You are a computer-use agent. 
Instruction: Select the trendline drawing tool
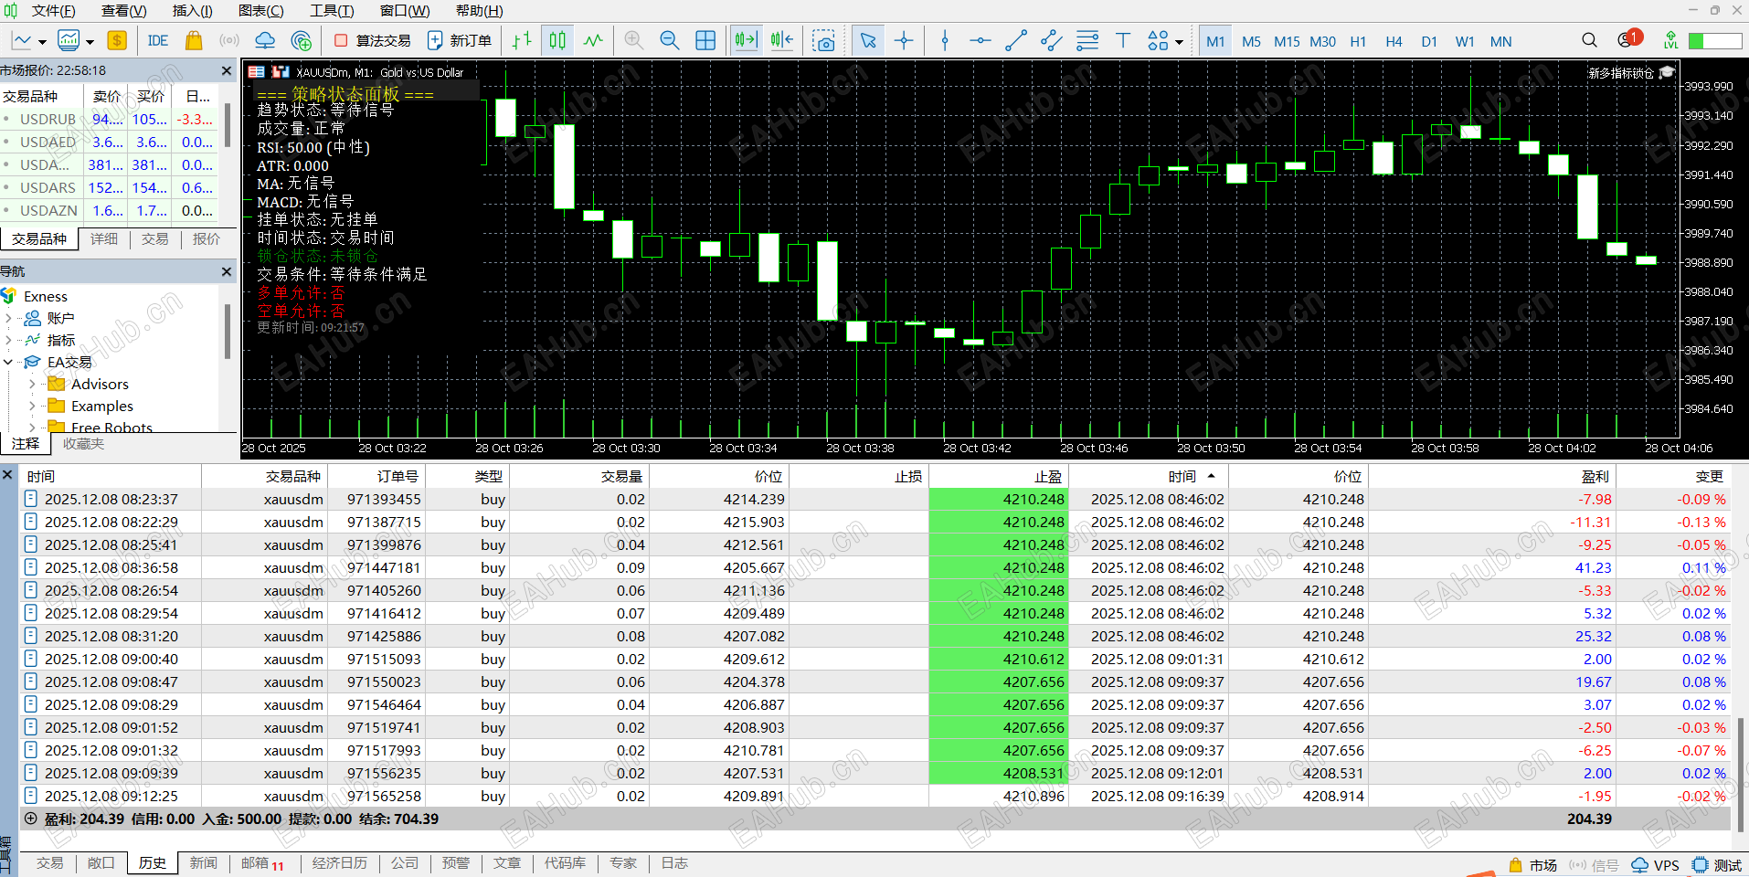coord(1016,40)
